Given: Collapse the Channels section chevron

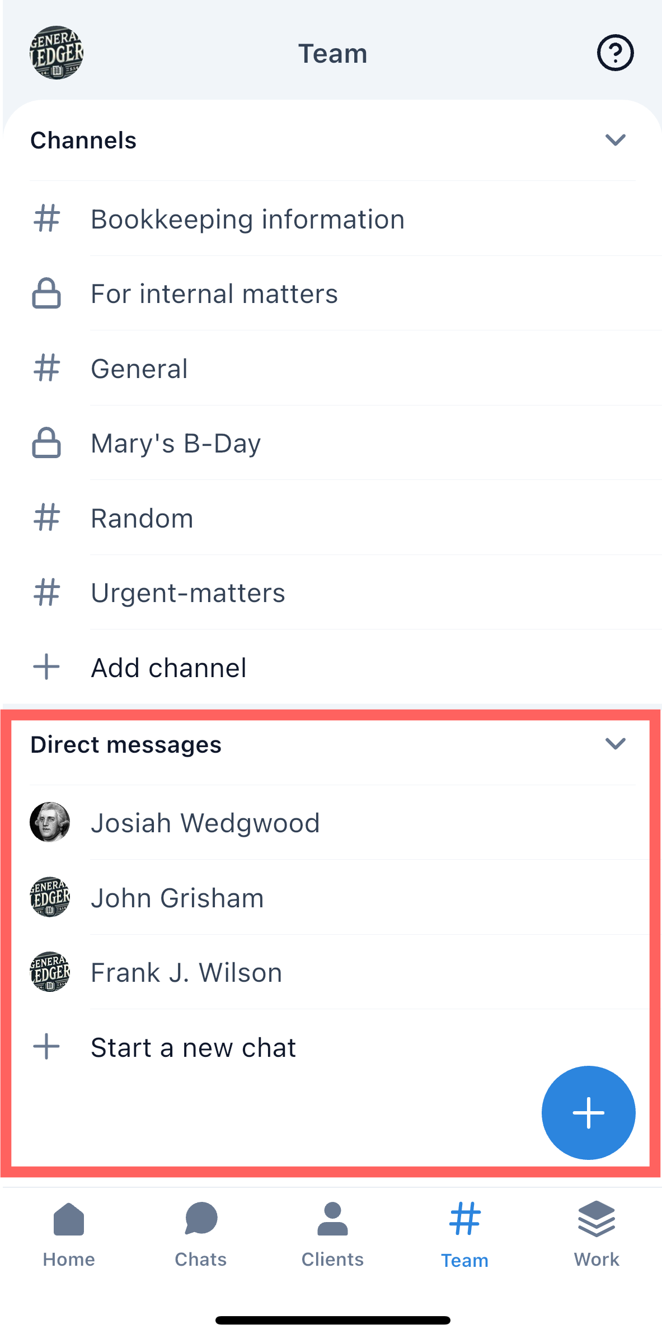Looking at the screenshot, I should click(x=615, y=140).
